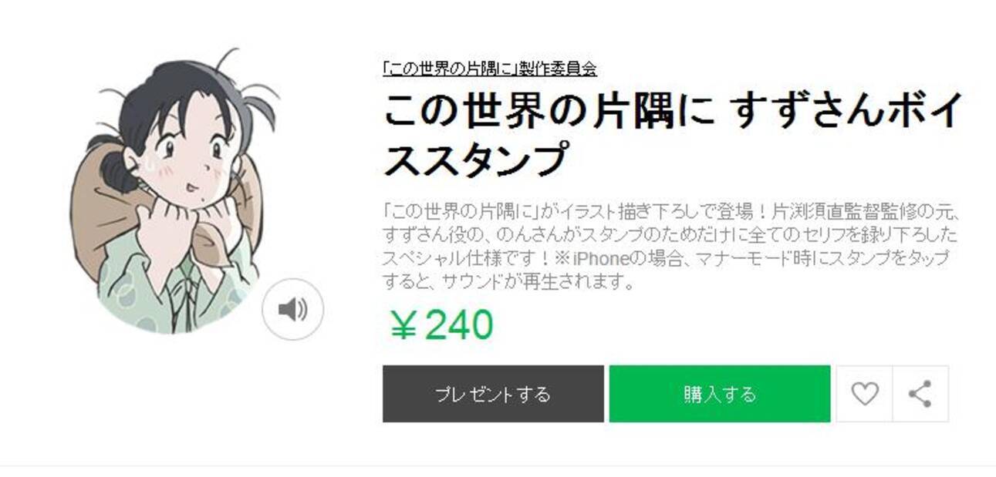996x477 pixels.
Task: Open the 「この世界の片隅に」製作委員会 author link
Action: pos(490,69)
